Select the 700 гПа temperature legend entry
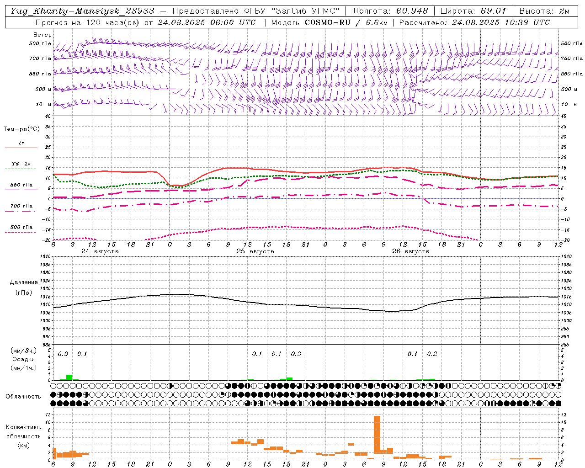Image resolution: width=585 pixels, height=468 pixels. (21, 206)
